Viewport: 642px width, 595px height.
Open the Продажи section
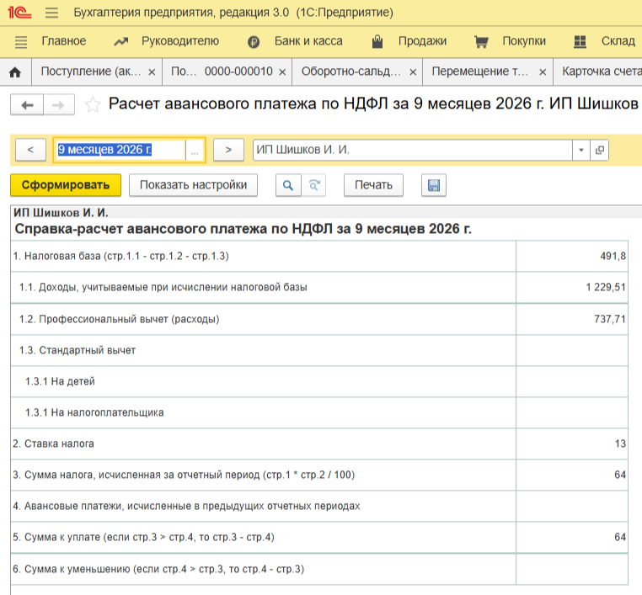click(423, 41)
